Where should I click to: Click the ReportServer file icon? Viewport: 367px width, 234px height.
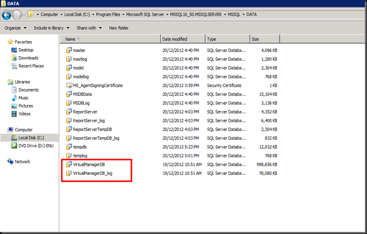69,112
